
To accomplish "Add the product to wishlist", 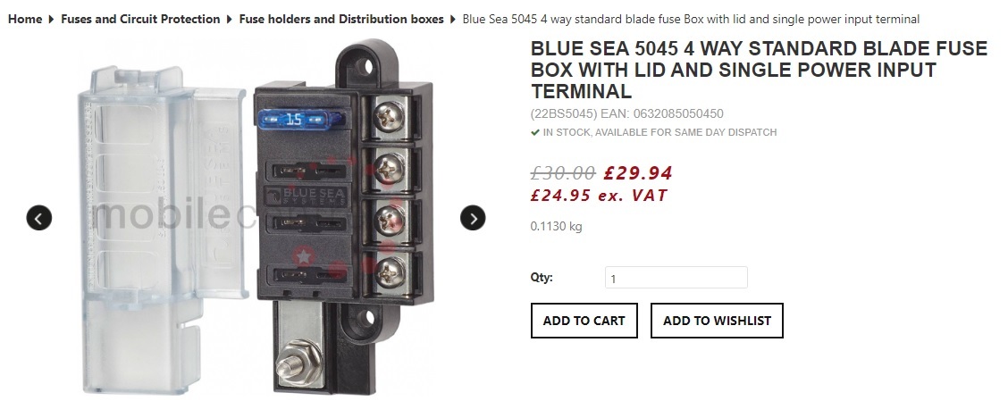I will point(717,321).
